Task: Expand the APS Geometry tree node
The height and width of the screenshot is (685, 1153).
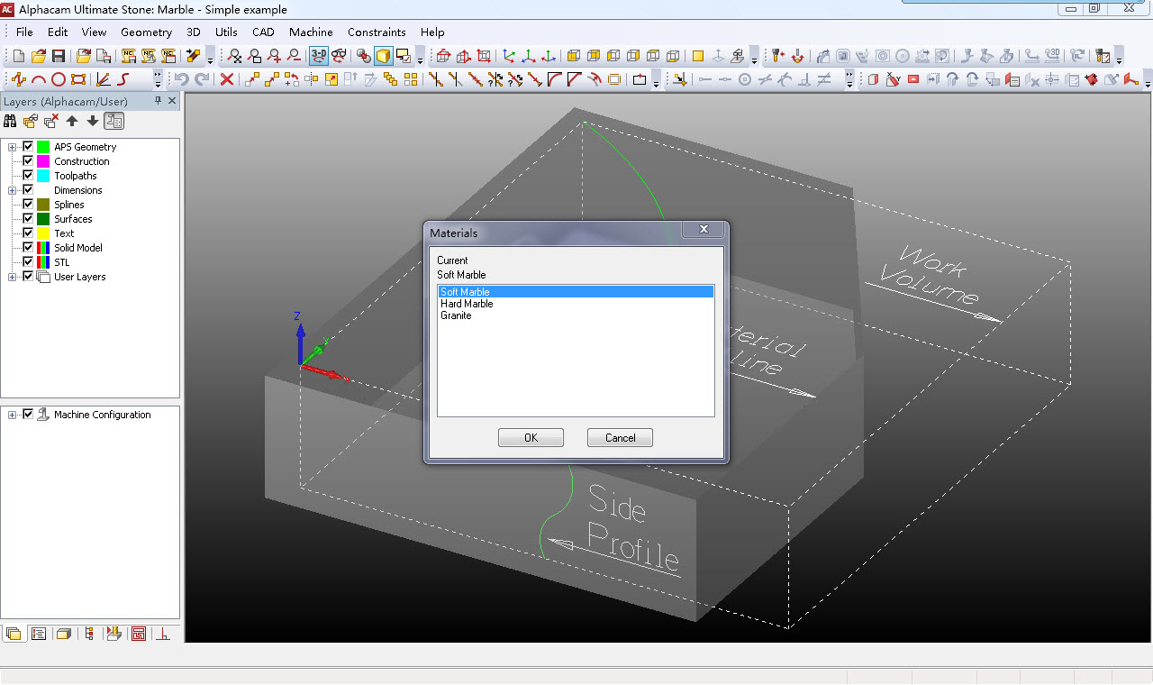Action: click(x=13, y=147)
